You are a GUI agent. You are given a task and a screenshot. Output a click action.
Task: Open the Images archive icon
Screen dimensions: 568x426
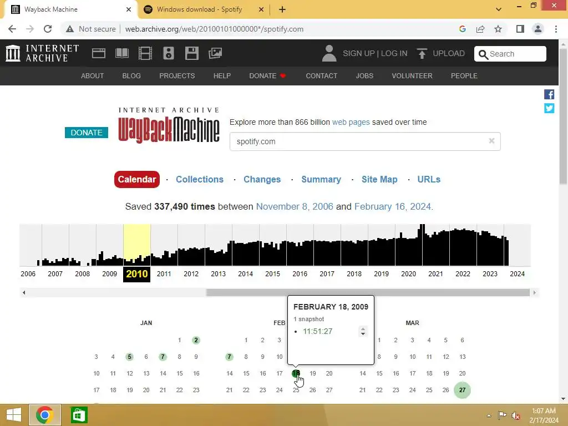tap(215, 53)
